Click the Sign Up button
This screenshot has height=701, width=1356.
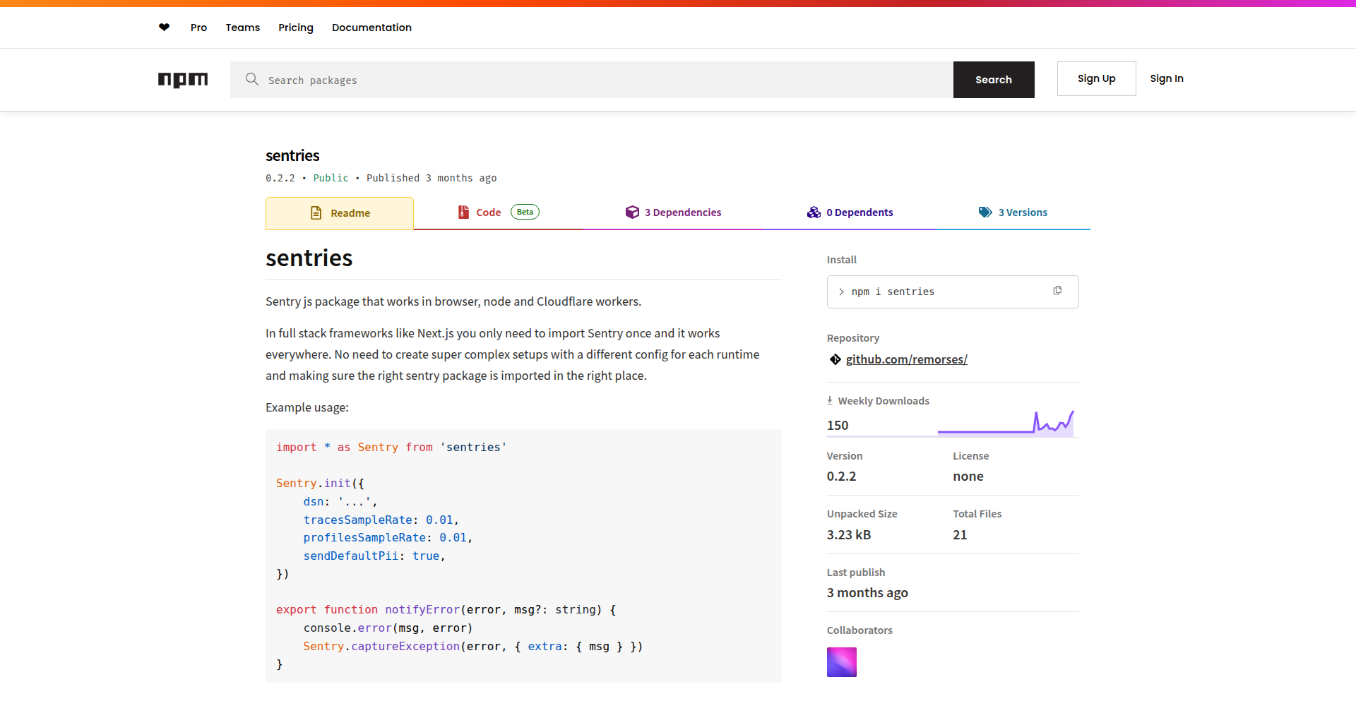tap(1096, 78)
